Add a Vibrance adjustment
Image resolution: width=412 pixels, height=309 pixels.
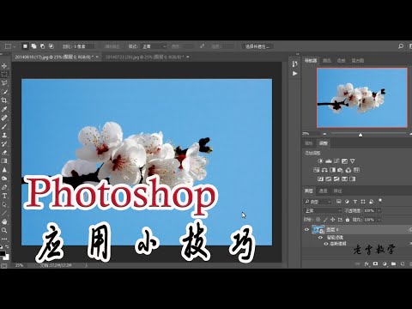pos(353,161)
